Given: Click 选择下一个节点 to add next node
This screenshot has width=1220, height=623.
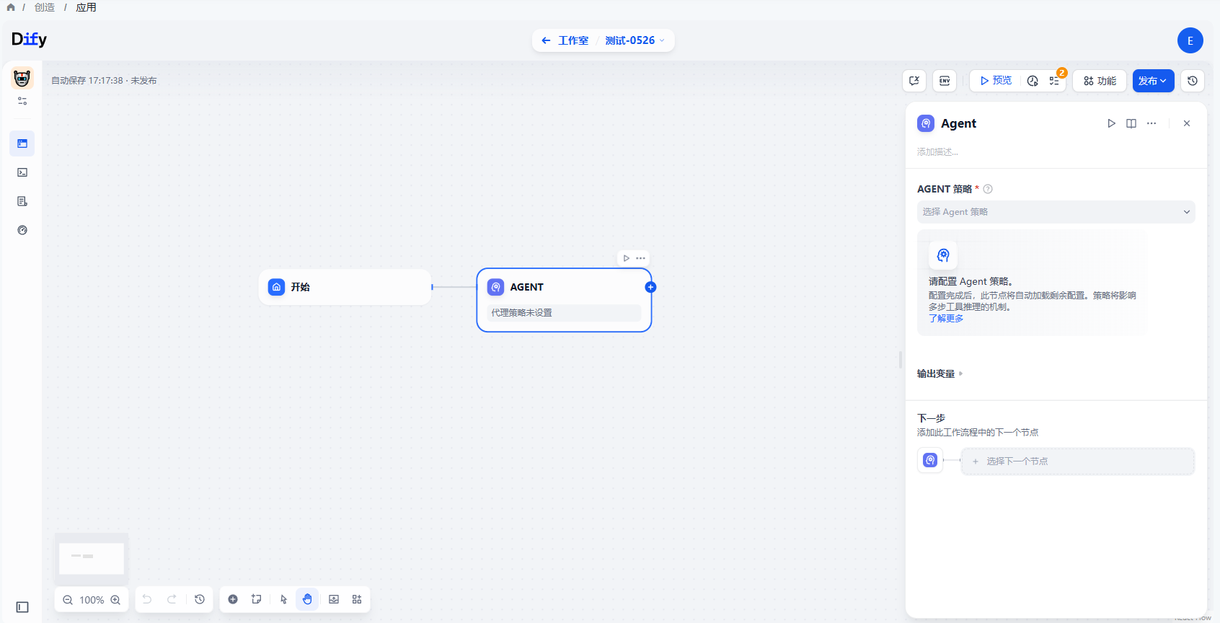Looking at the screenshot, I should tap(1077, 461).
